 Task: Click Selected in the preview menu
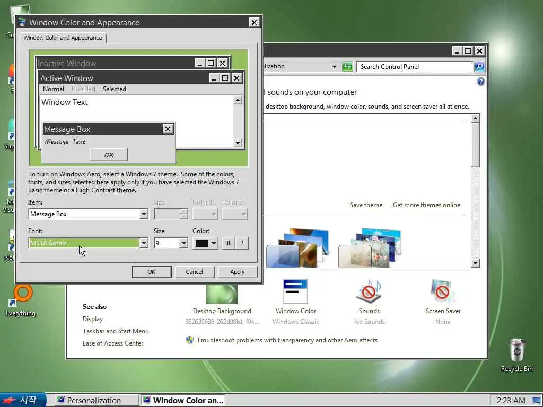click(115, 89)
